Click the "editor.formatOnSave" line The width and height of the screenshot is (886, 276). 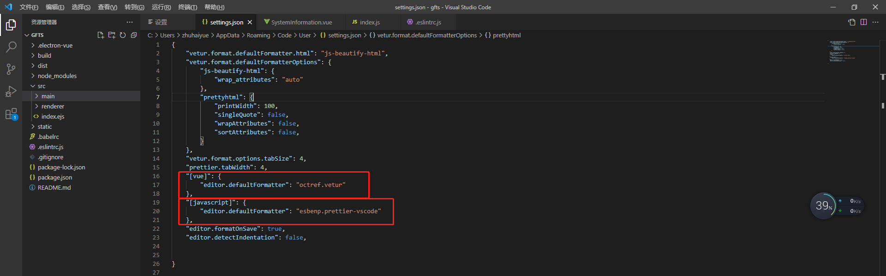coord(235,229)
